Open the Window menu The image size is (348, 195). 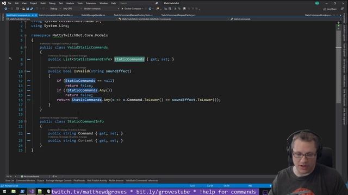click(x=103, y=3)
